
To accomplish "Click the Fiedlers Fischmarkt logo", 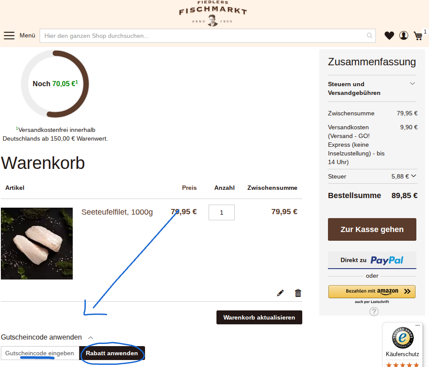I will point(213,13).
